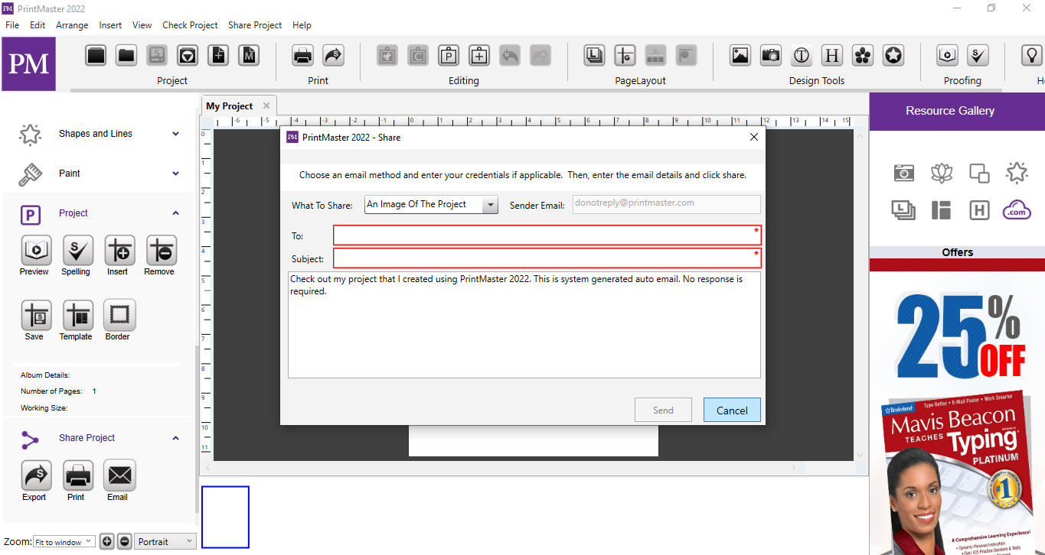
Task: Click the picture icon in Design Tools group
Action: coord(740,55)
